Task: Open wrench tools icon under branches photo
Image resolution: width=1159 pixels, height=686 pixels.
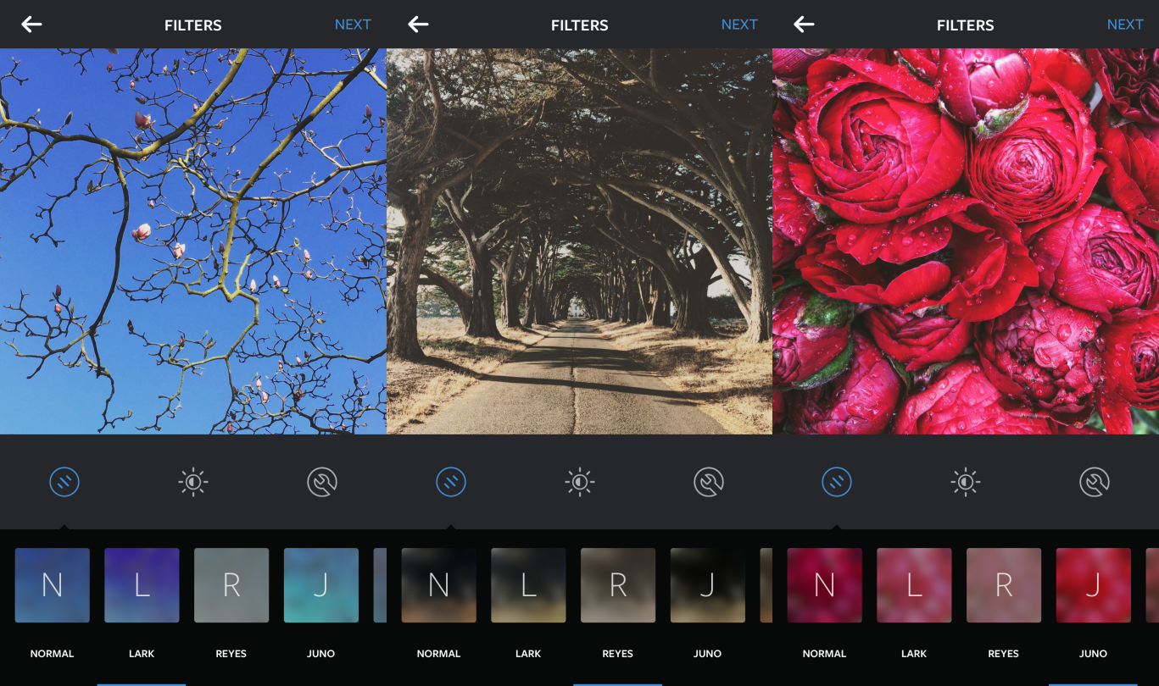Action: [322, 482]
